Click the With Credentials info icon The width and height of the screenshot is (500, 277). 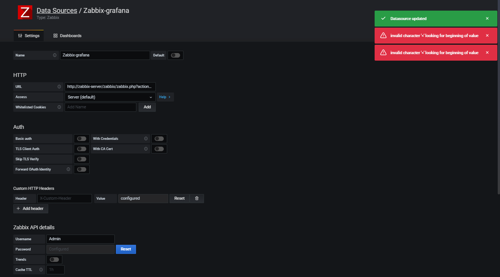pos(146,139)
